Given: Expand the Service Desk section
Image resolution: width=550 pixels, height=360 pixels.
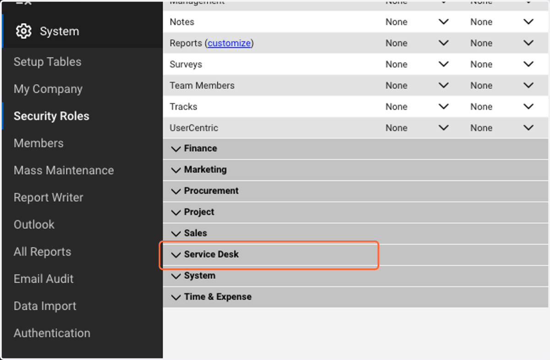Looking at the screenshot, I should pyautogui.click(x=356, y=254).
